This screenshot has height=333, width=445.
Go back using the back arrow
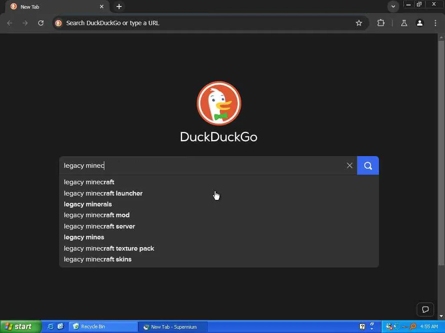point(10,23)
